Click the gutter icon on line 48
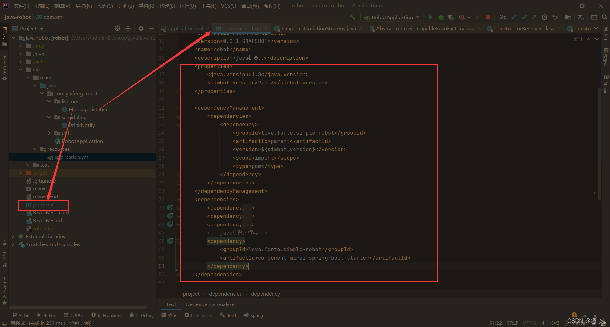 pos(170,241)
